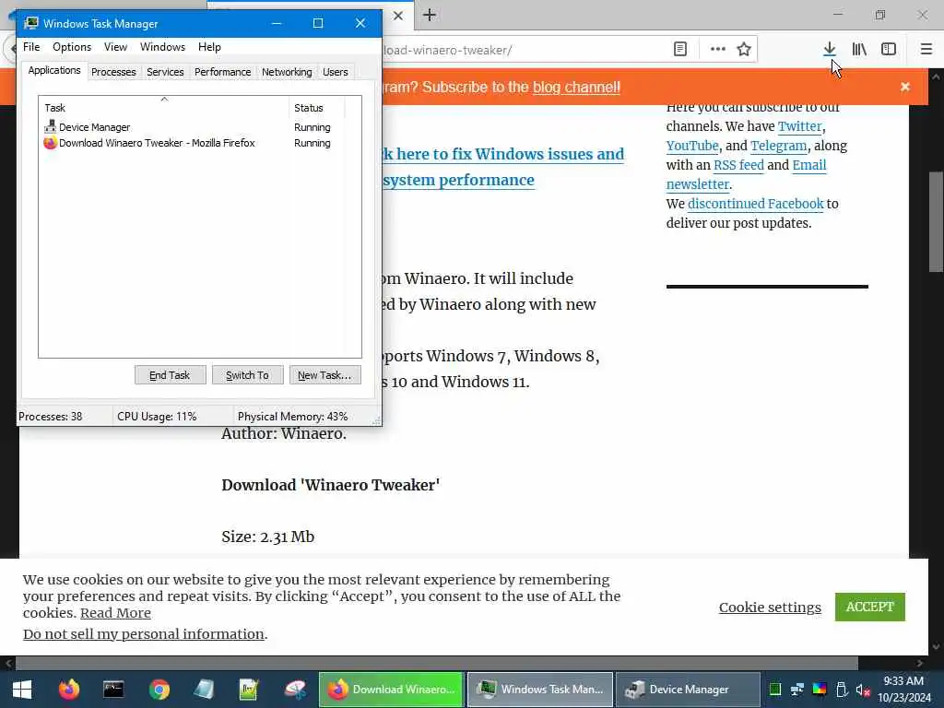Switch to the Services tab
The width and height of the screenshot is (944, 708).
point(165,72)
